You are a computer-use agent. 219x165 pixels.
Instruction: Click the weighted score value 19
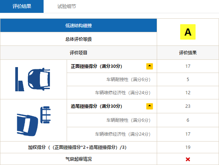[188, 147]
